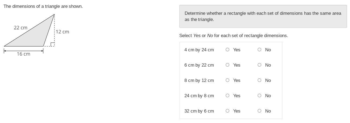Select Yes for 4 cm by 24 cm
350x123 pixels.
point(227,50)
